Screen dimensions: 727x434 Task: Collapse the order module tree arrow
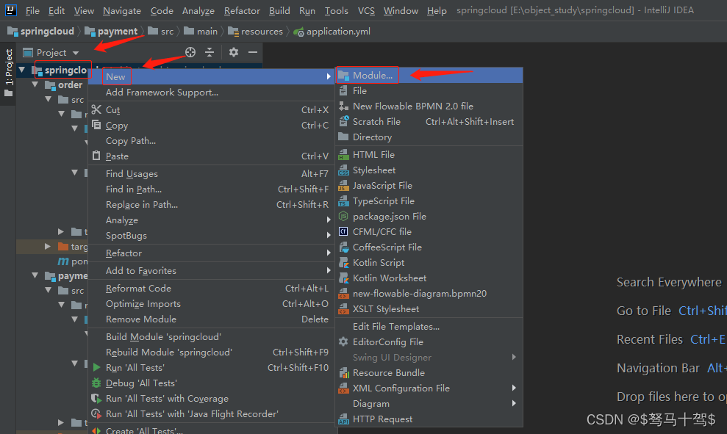pyautogui.click(x=35, y=84)
